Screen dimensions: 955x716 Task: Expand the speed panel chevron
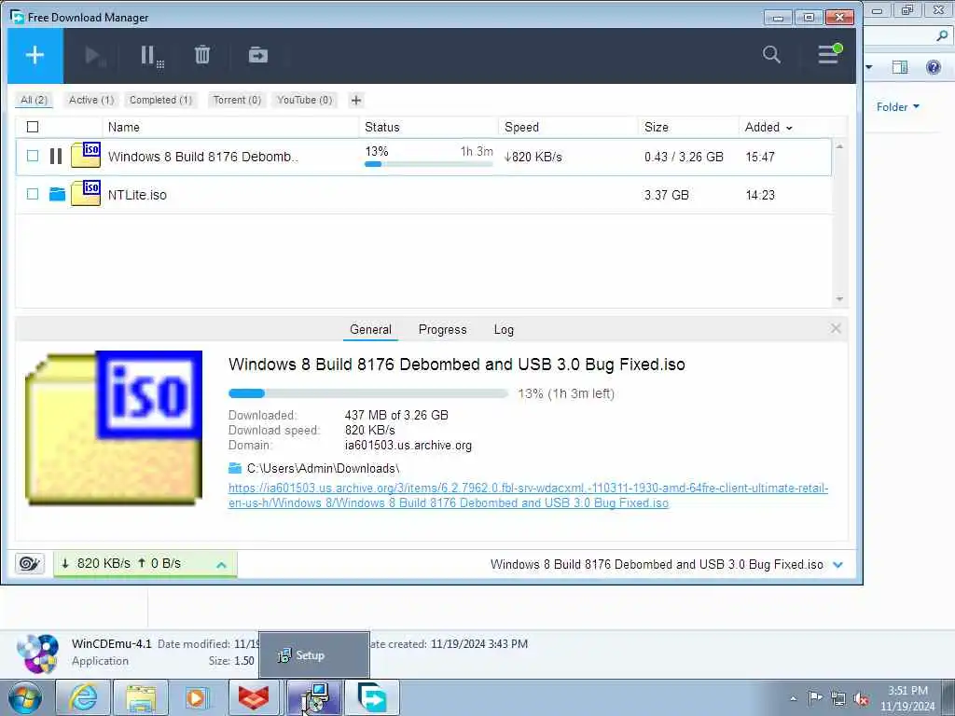[x=222, y=564]
